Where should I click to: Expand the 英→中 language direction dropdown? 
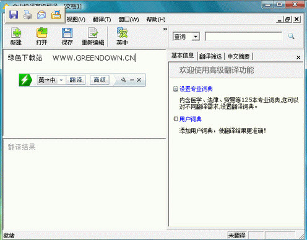pyautogui.click(x=61, y=80)
